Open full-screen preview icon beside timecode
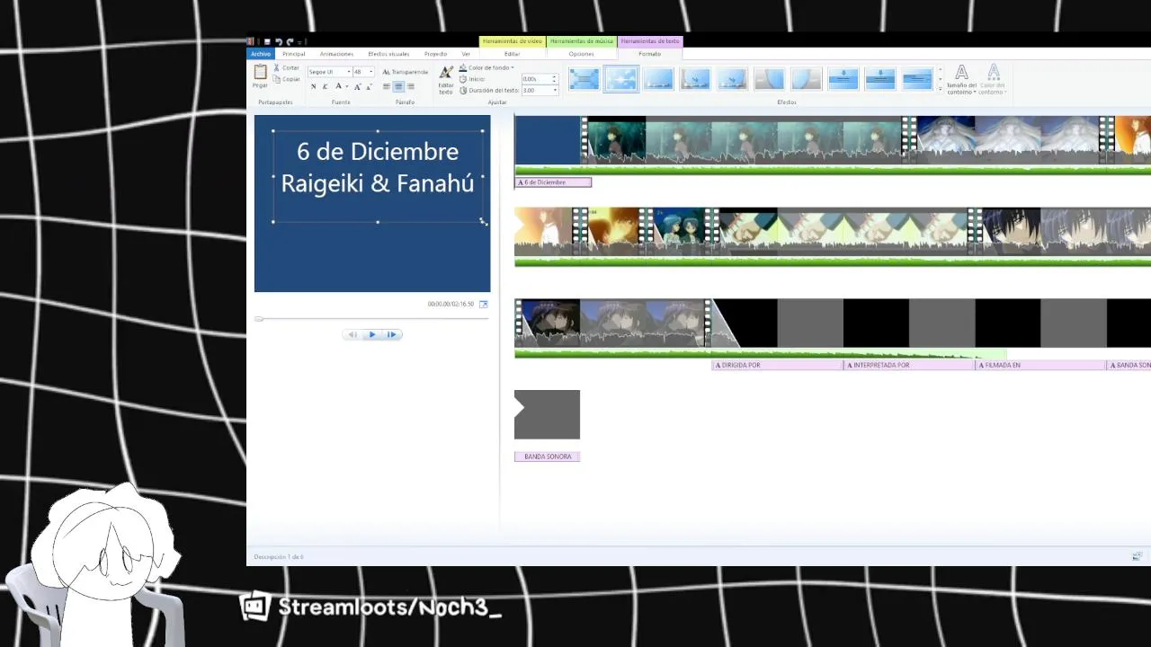Viewport: 1151px width, 647px height. (x=484, y=305)
